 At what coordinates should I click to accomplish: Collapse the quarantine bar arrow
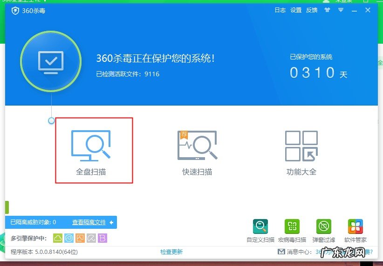(x=112, y=222)
